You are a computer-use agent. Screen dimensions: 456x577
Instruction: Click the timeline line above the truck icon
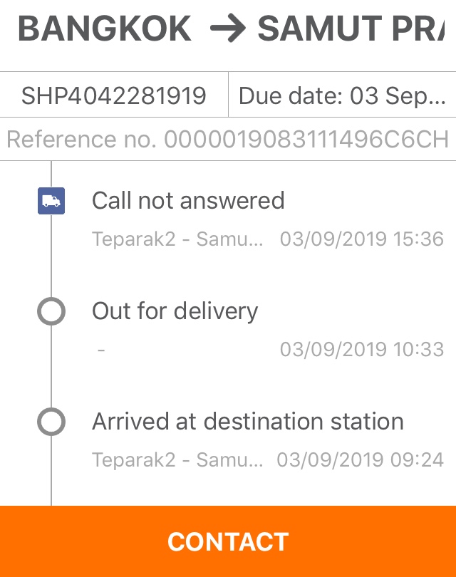click(51, 174)
